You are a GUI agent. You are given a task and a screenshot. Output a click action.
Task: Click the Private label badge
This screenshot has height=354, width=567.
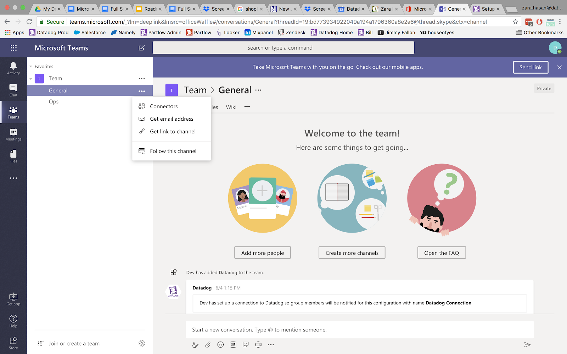[544, 88]
